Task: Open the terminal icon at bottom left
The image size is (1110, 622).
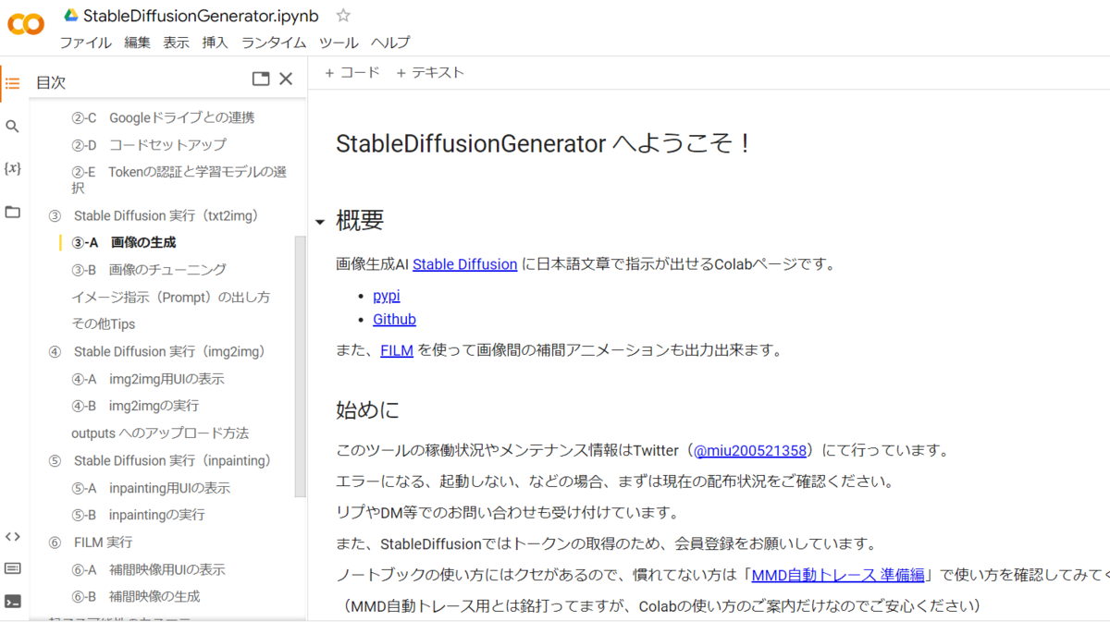Action: (x=12, y=601)
